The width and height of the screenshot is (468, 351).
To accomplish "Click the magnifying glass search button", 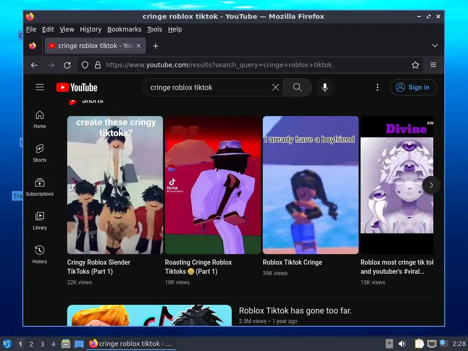I will pyautogui.click(x=297, y=87).
